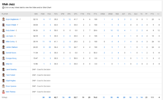
Task: Open Georges Niang player page
Action: pyautogui.click(x=11, y=58)
